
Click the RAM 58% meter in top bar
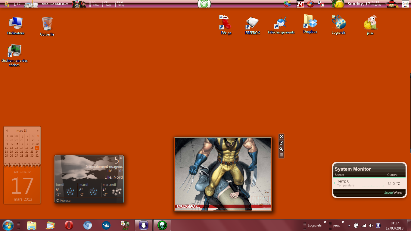[x=120, y=4]
